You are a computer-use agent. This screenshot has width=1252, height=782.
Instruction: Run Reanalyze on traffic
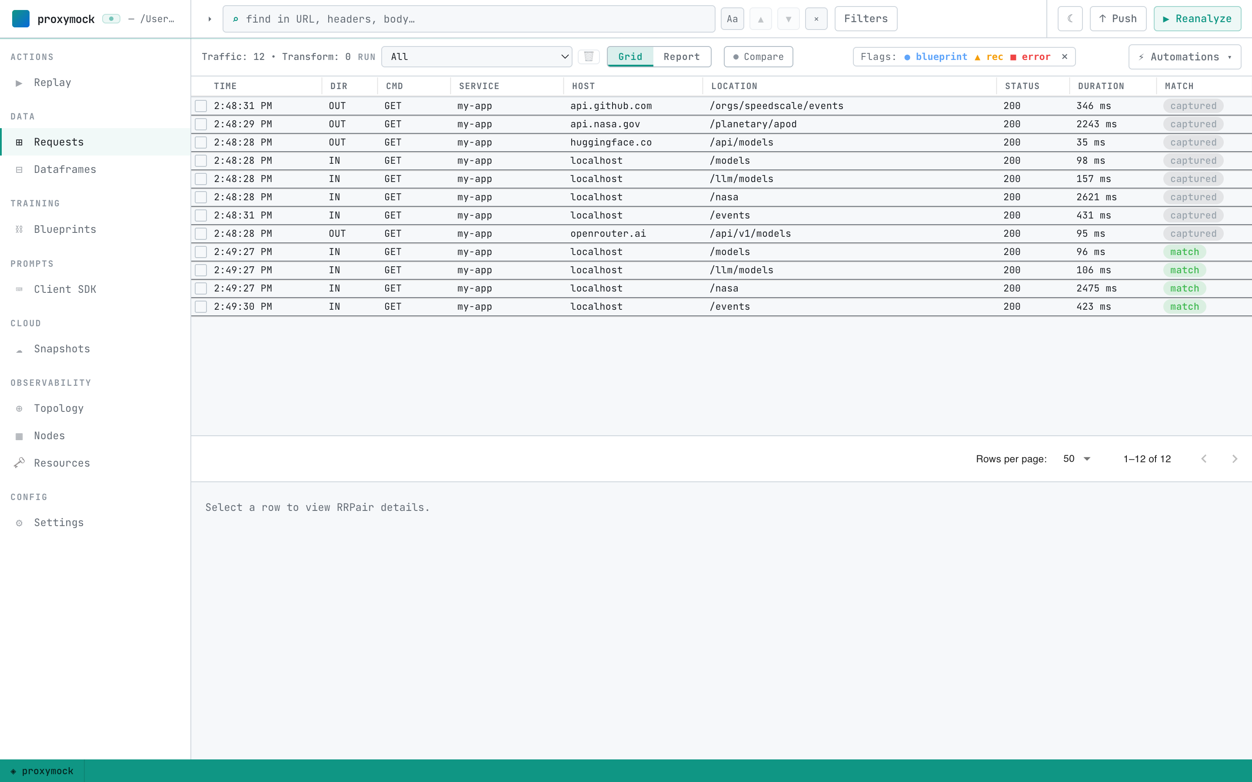pos(1197,19)
